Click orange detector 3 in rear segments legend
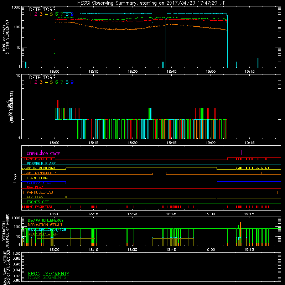 click(41, 82)
